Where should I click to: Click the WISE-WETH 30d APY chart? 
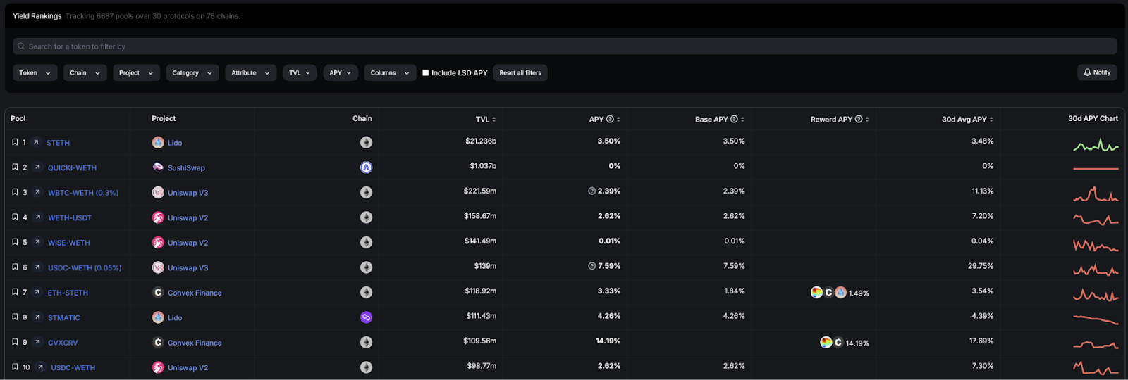[x=1096, y=246]
